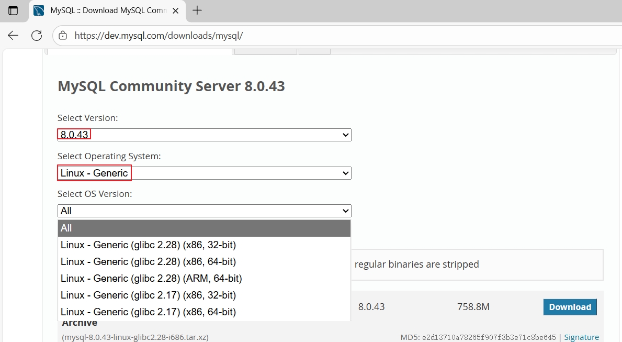Click the Select Version label
The height and width of the screenshot is (342, 622).
[88, 118]
